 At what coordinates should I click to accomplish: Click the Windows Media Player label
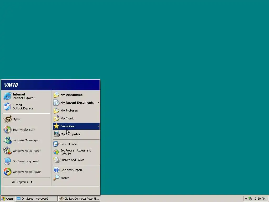tap(27, 171)
